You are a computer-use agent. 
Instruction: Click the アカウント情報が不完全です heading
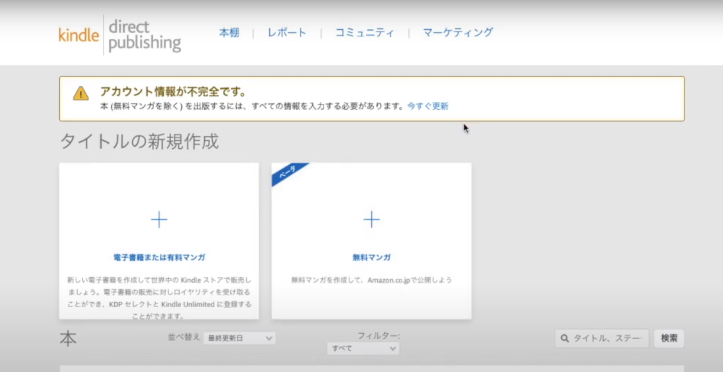point(173,91)
